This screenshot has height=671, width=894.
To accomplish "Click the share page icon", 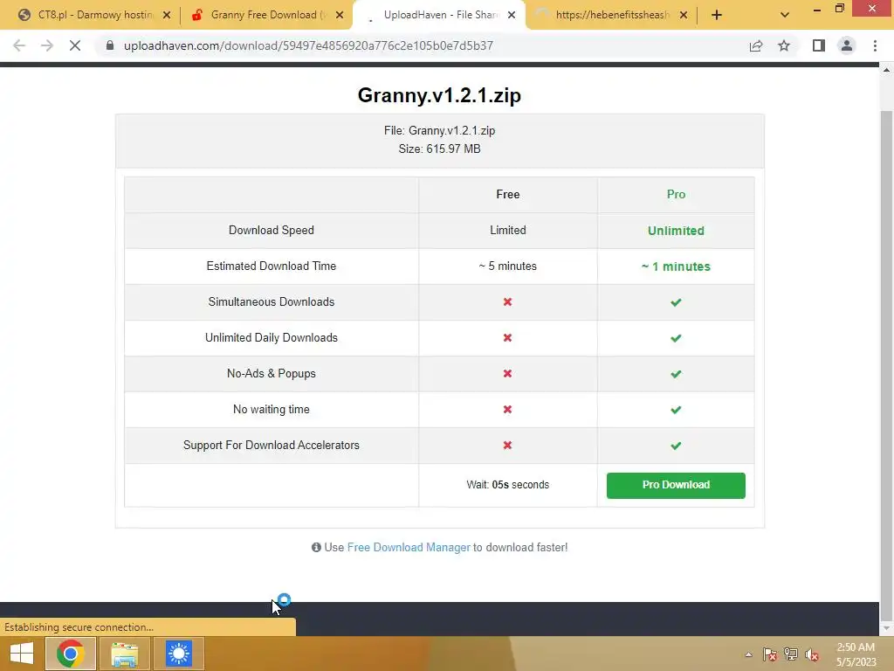I will pyautogui.click(x=756, y=45).
